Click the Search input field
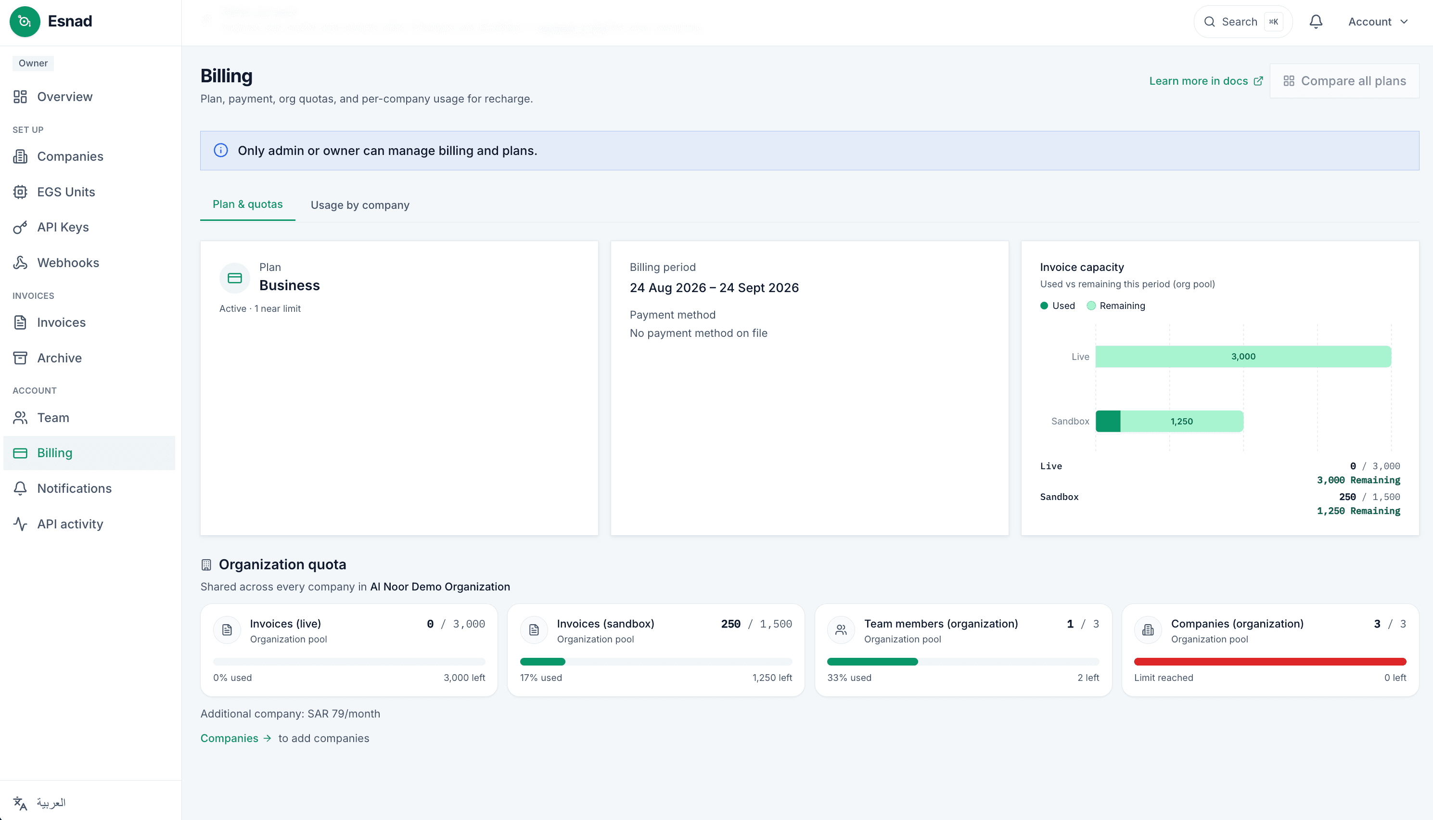1433x820 pixels. (x=1242, y=21)
